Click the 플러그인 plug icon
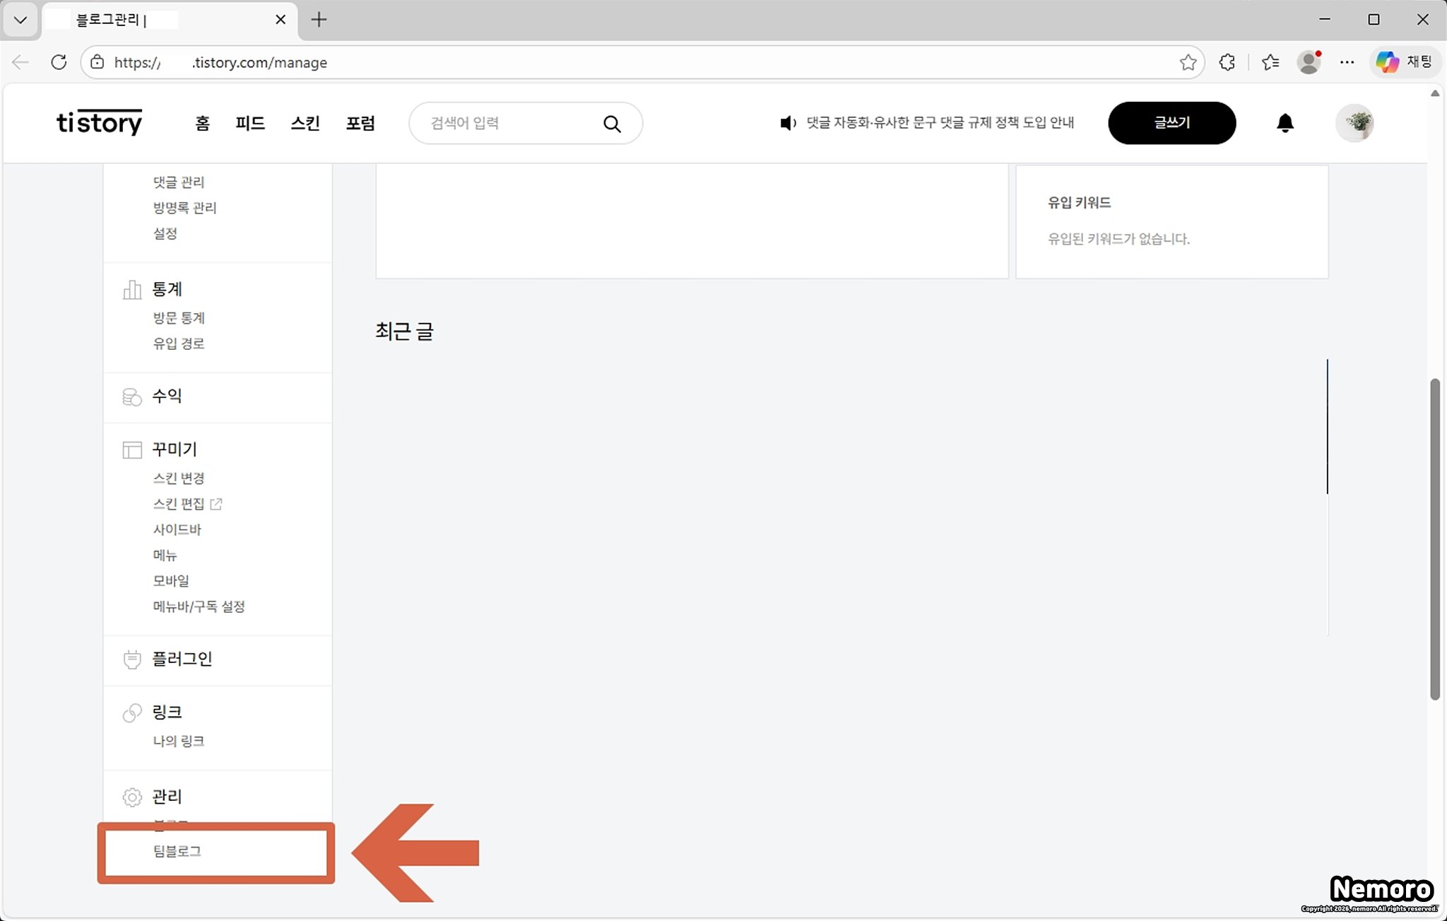This screenshot has height=921, width=1447. [132, 659]
